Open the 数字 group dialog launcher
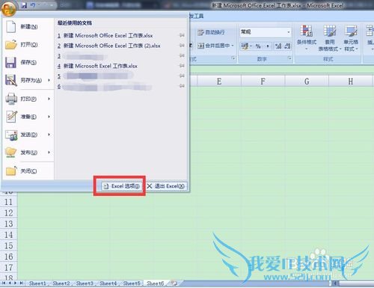Viewport: 374px width, 288px height. click(x=289, y=58)
